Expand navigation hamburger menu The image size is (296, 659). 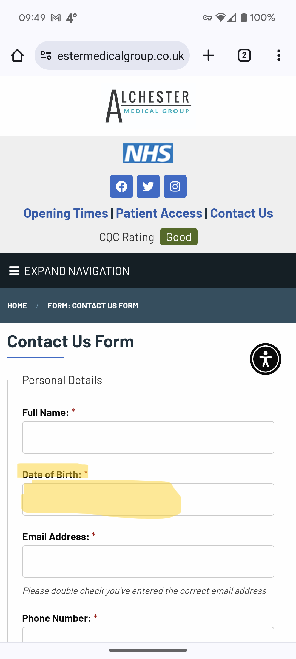[69, 271]
